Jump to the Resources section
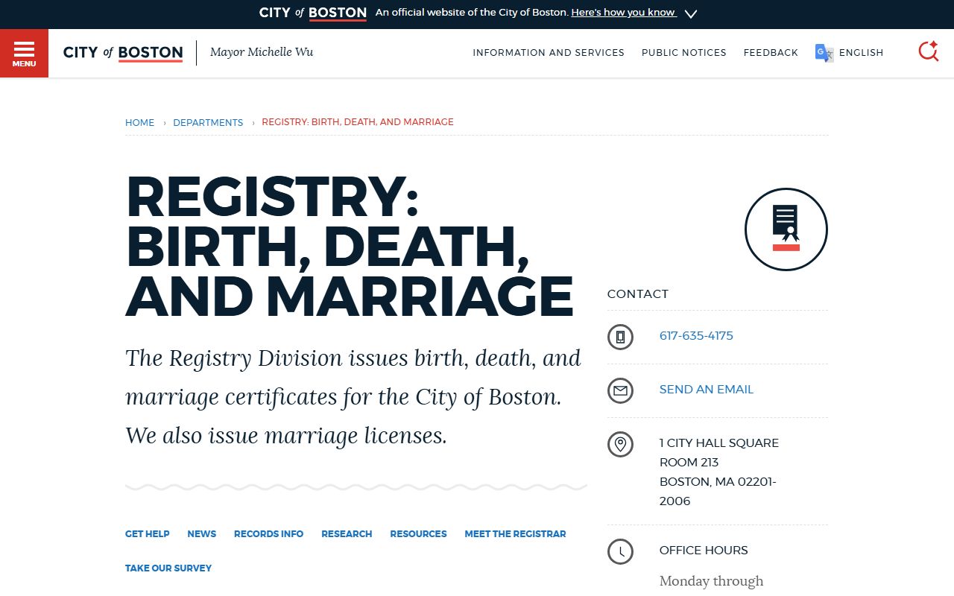Screen dimensions: 954x596 pyautogui.click(x=418, y=534)
